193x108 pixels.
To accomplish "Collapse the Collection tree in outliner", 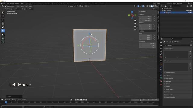I will [163, 11].
